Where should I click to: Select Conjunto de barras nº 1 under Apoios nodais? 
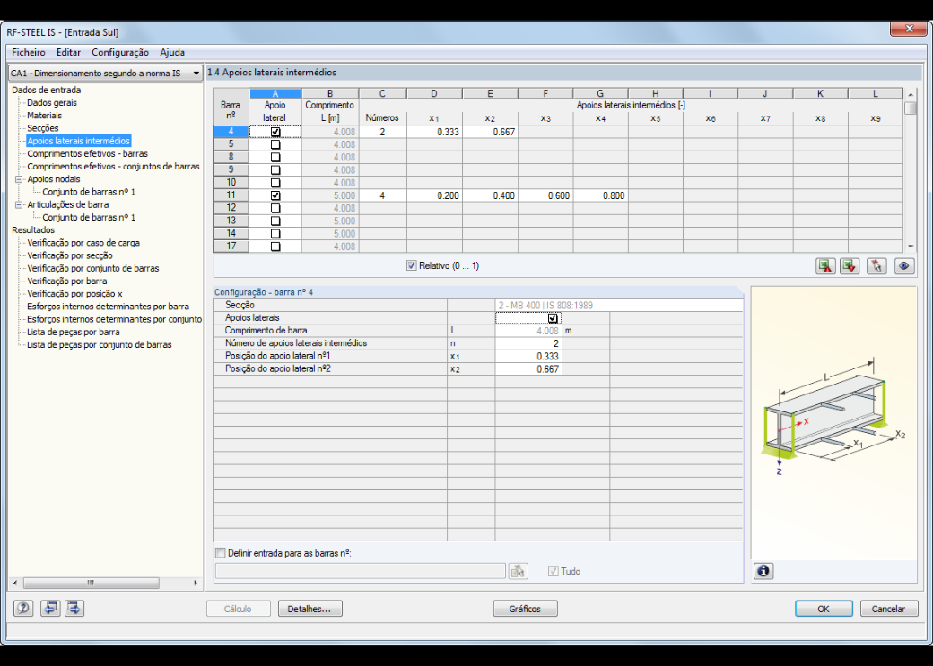[89, 192]
